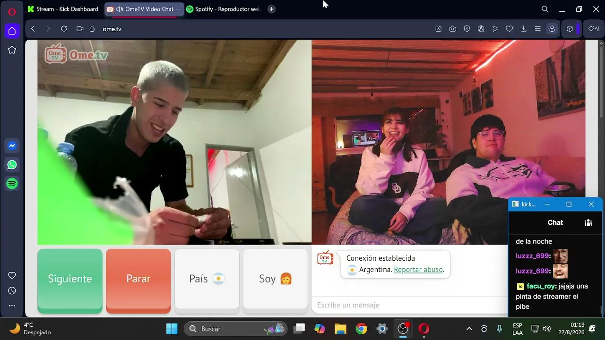Switch to Stream - Kick Dashboard tab

point(63,9)
